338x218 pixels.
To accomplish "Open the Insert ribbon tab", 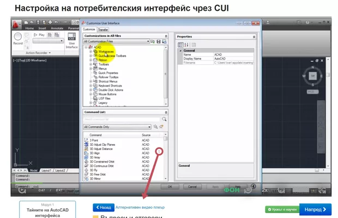I will tap(43, 28).
